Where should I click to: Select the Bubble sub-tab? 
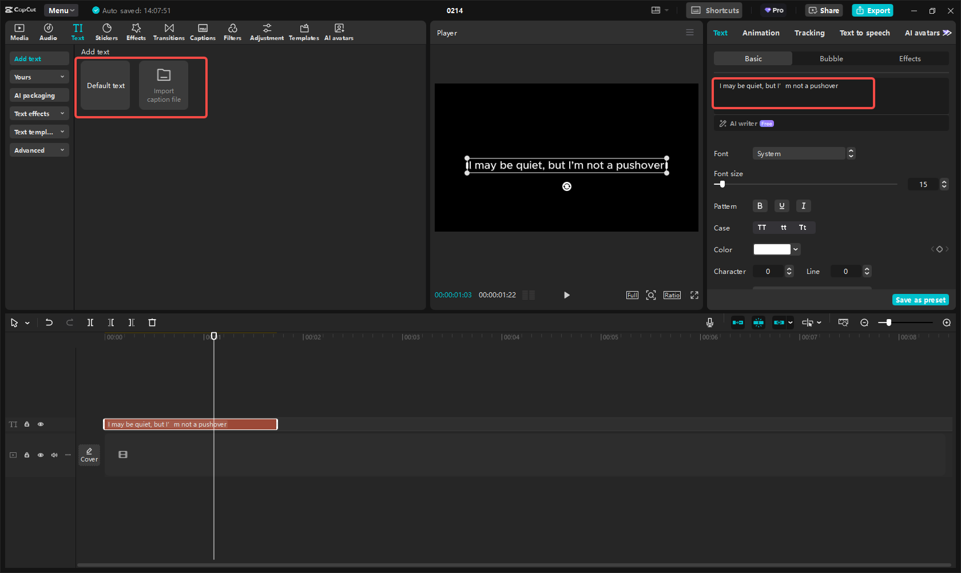point(831,58)
